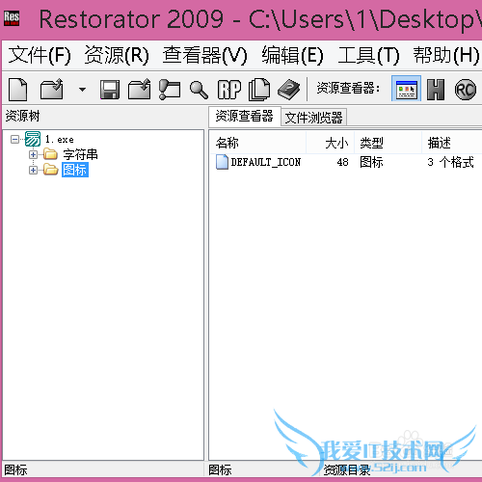This screenshot has height=482, width=482.
Task: Click the magnifier search icon
Action: coord(199,90)
